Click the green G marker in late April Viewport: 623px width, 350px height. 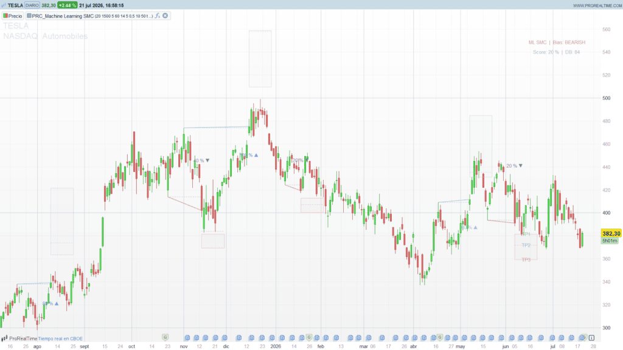click(x=440, y=337)
